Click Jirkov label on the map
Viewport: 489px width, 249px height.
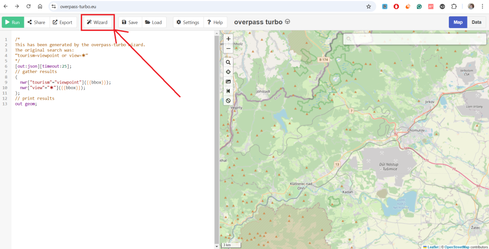[430, 102]
